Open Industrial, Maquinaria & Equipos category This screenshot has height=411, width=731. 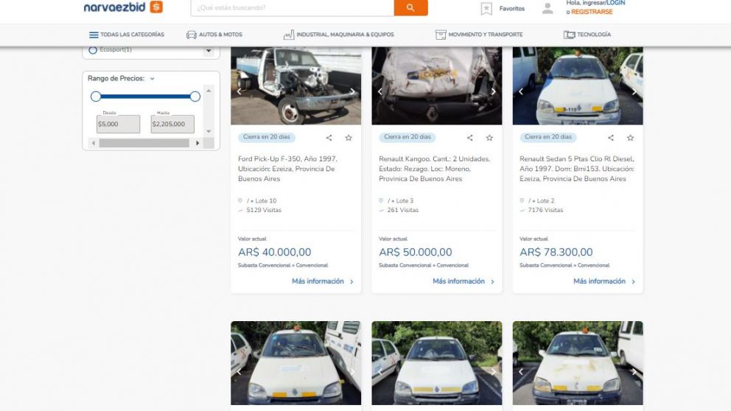pos(338,35)
